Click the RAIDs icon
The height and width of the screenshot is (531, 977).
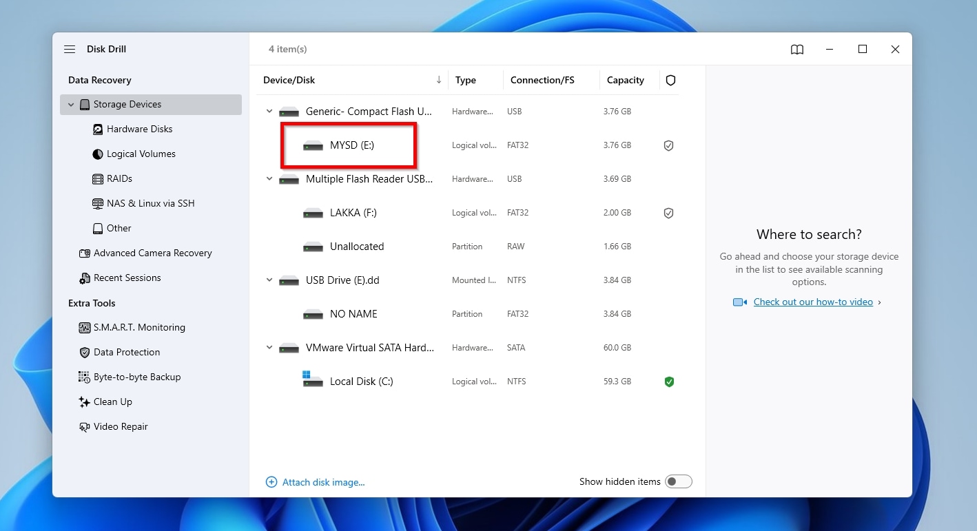tap(99, 179)
